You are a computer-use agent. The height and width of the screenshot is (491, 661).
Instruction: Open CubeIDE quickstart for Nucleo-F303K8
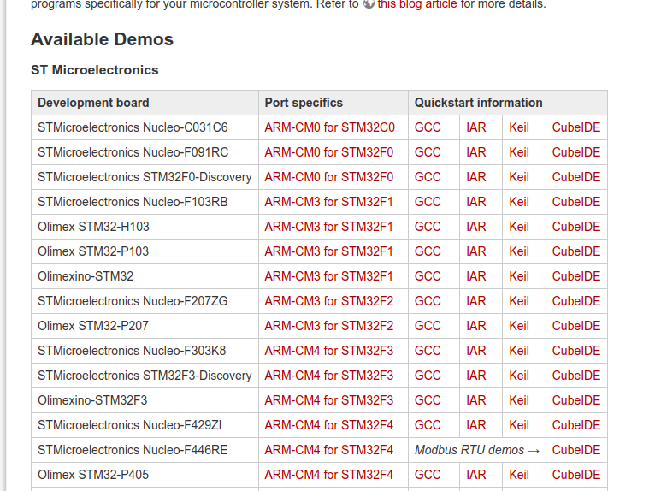click(x=576, y=351)
